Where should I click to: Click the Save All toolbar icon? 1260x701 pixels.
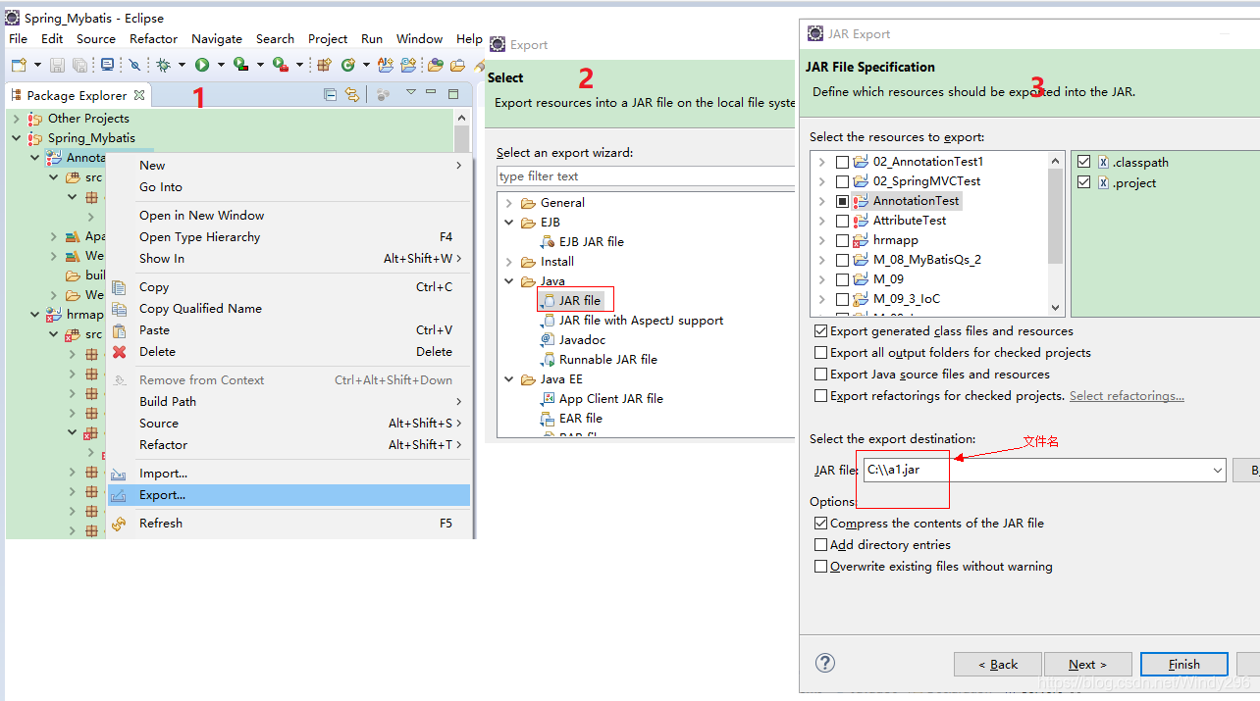click(x=79, y=65)
